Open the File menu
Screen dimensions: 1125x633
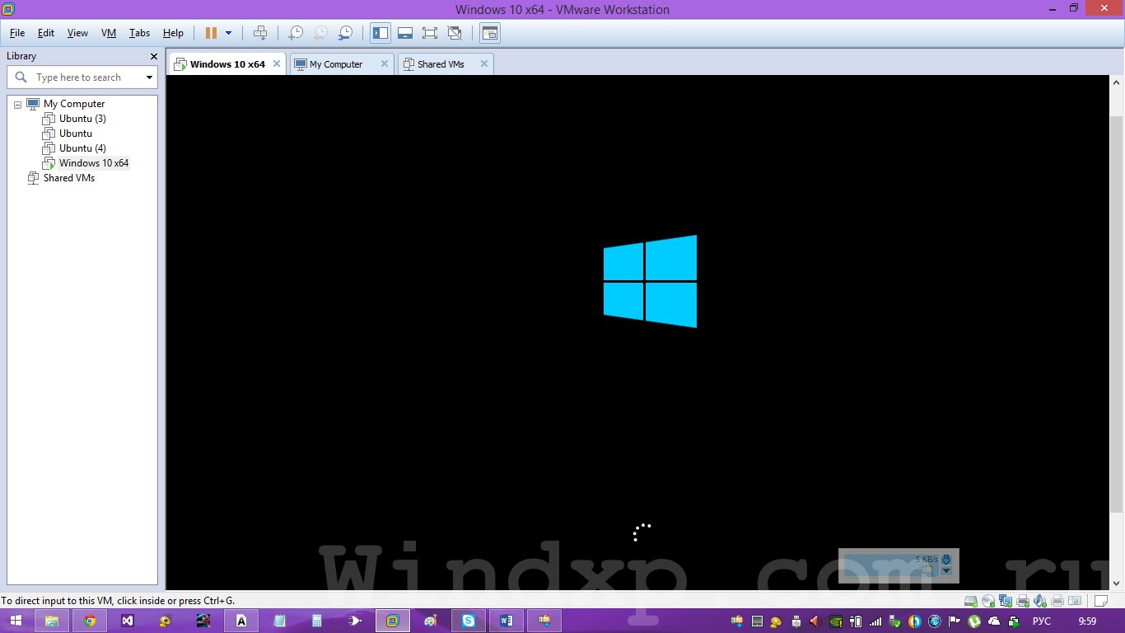pos(17,33)
